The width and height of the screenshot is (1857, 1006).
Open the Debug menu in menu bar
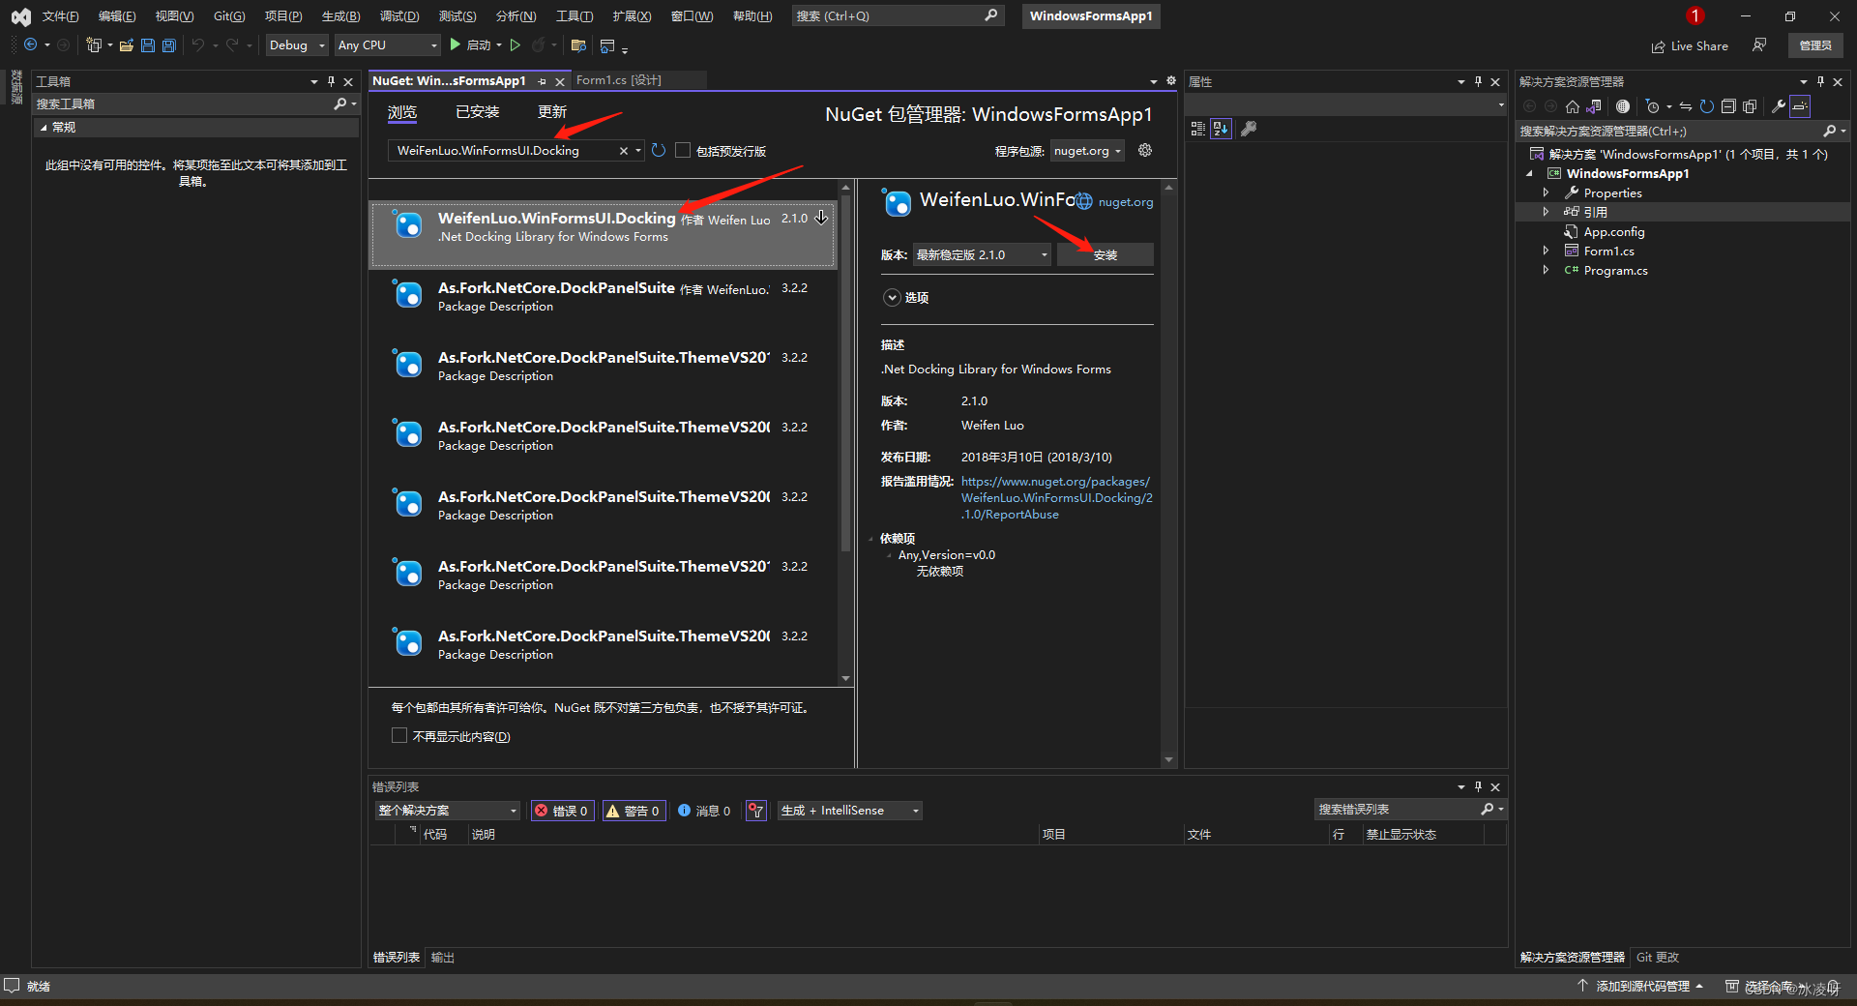click(399, 15)
